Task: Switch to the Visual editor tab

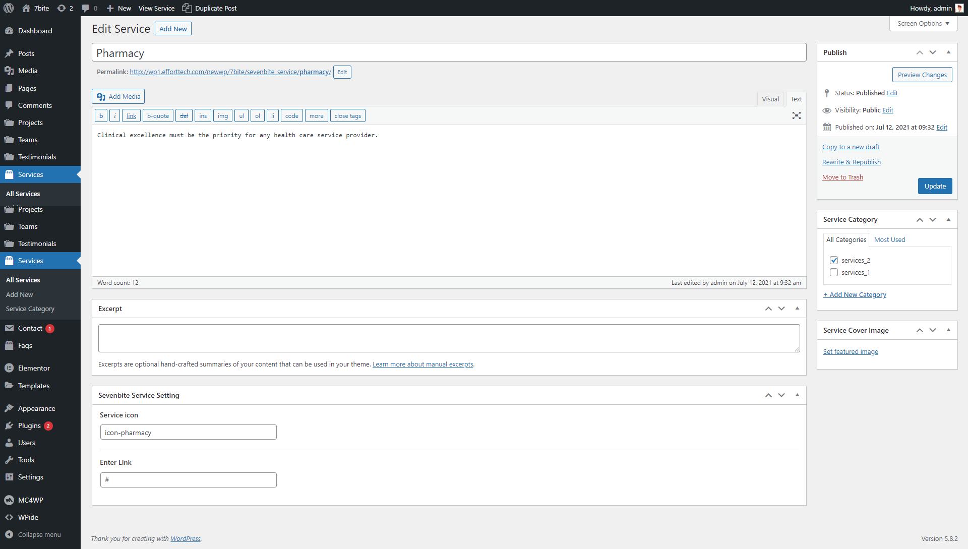Action: pyautogui.click(x=770, y=99)
